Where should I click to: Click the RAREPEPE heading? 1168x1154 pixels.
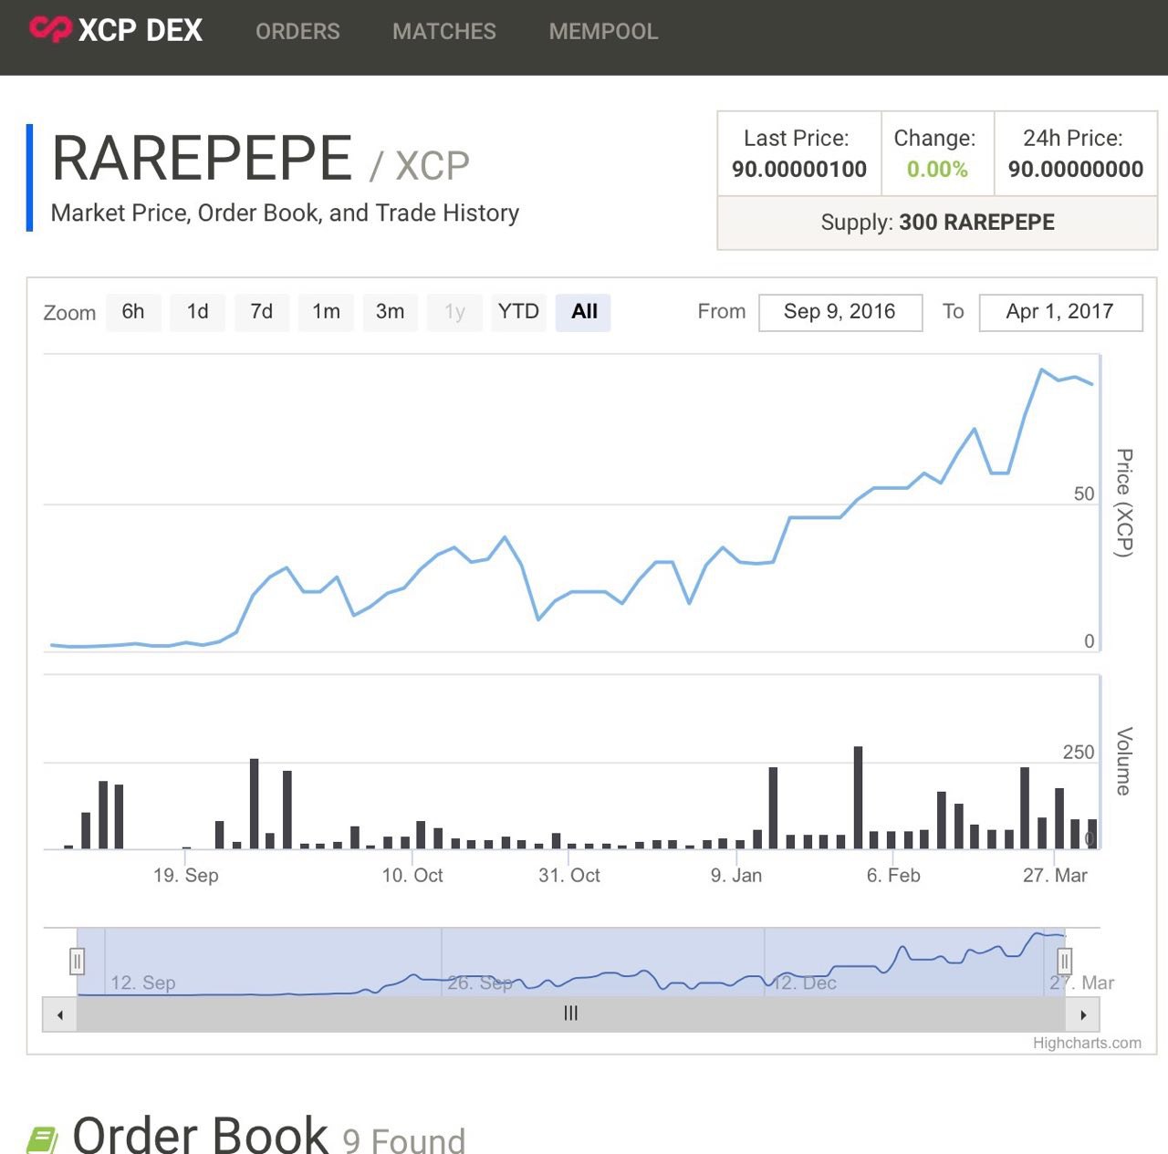point(202,159)
